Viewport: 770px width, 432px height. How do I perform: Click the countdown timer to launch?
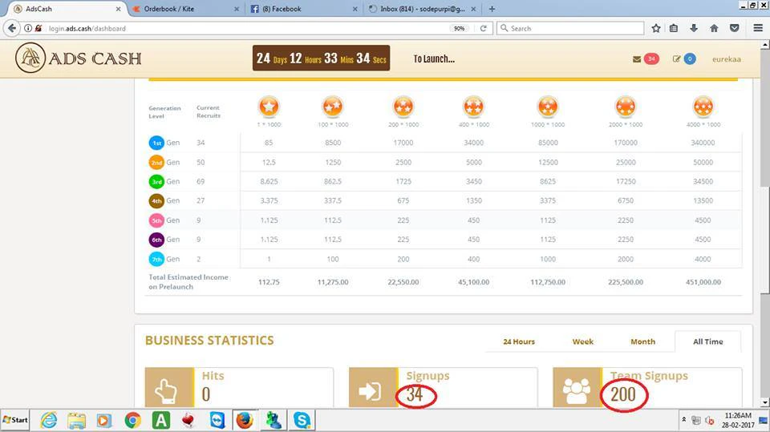pyautogui.click(x=321, y=59)
